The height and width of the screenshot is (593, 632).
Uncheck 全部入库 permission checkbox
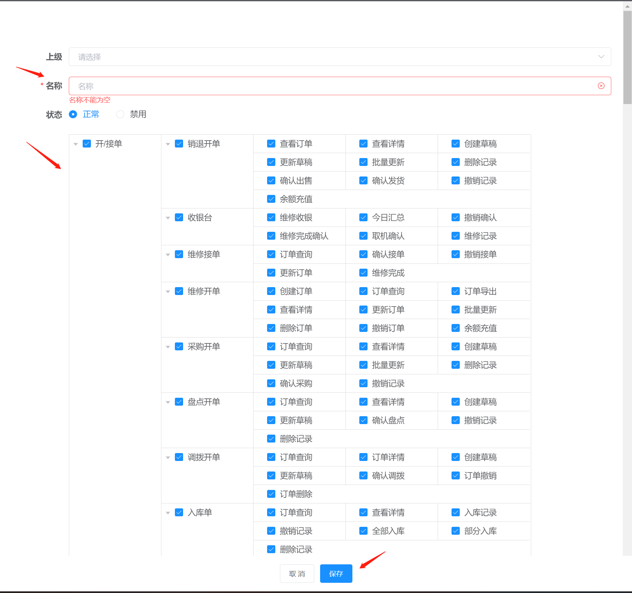364,531
